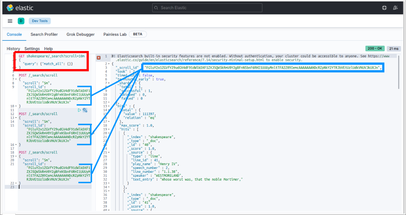Click "scroll": "5m" on request line 14
This screenshot has height=215, width=406.
(x=37, y=122)
